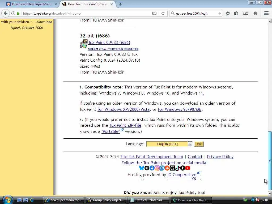Close the New Super Mario tab

(x=56, y=4)
